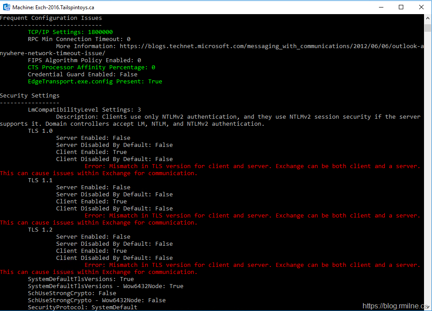Click the blog.rmilne.ca watermark link

click(x=396, y=306)
